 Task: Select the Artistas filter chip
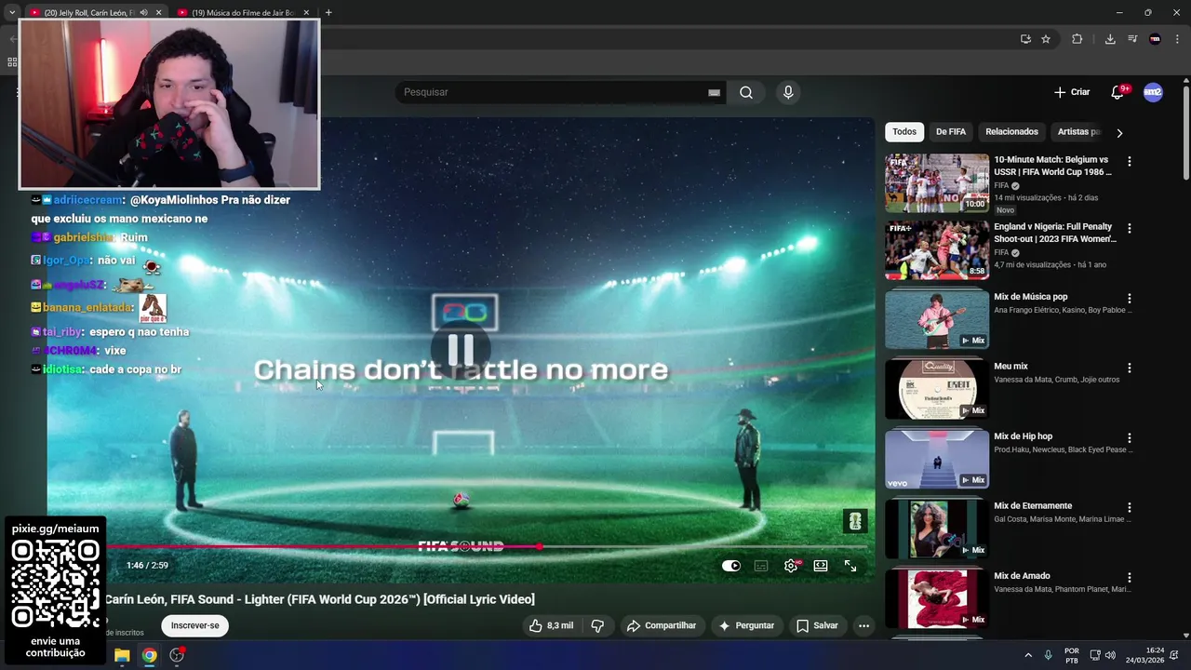tap(1079, 132)
